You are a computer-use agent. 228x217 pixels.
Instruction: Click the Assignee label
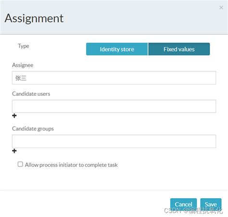pyautogui.click(x=23, y=65)
